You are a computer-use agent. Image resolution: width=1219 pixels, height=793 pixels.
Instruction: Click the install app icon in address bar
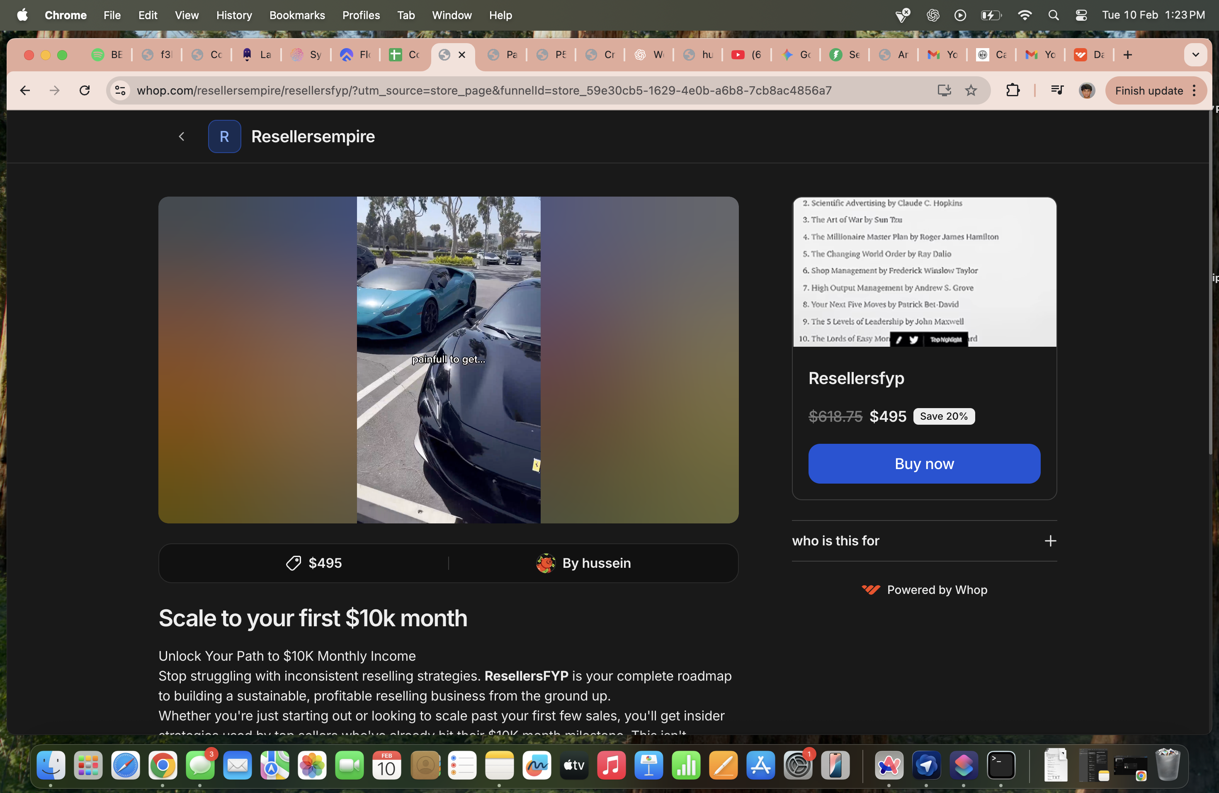coord(944,91)
